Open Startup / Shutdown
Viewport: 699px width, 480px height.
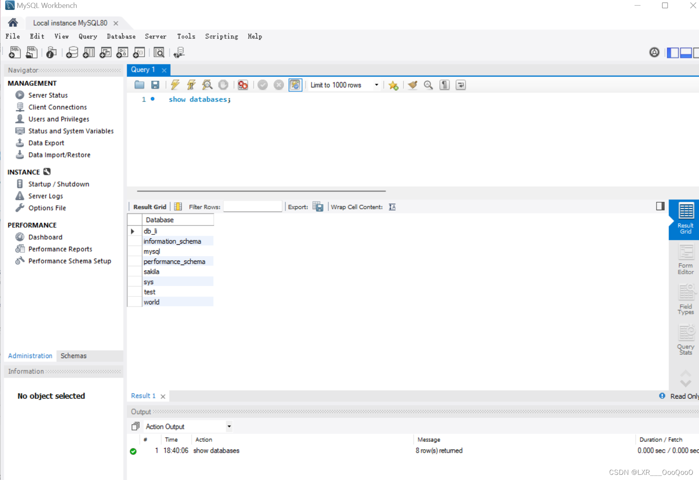click(x=58, y=184)
